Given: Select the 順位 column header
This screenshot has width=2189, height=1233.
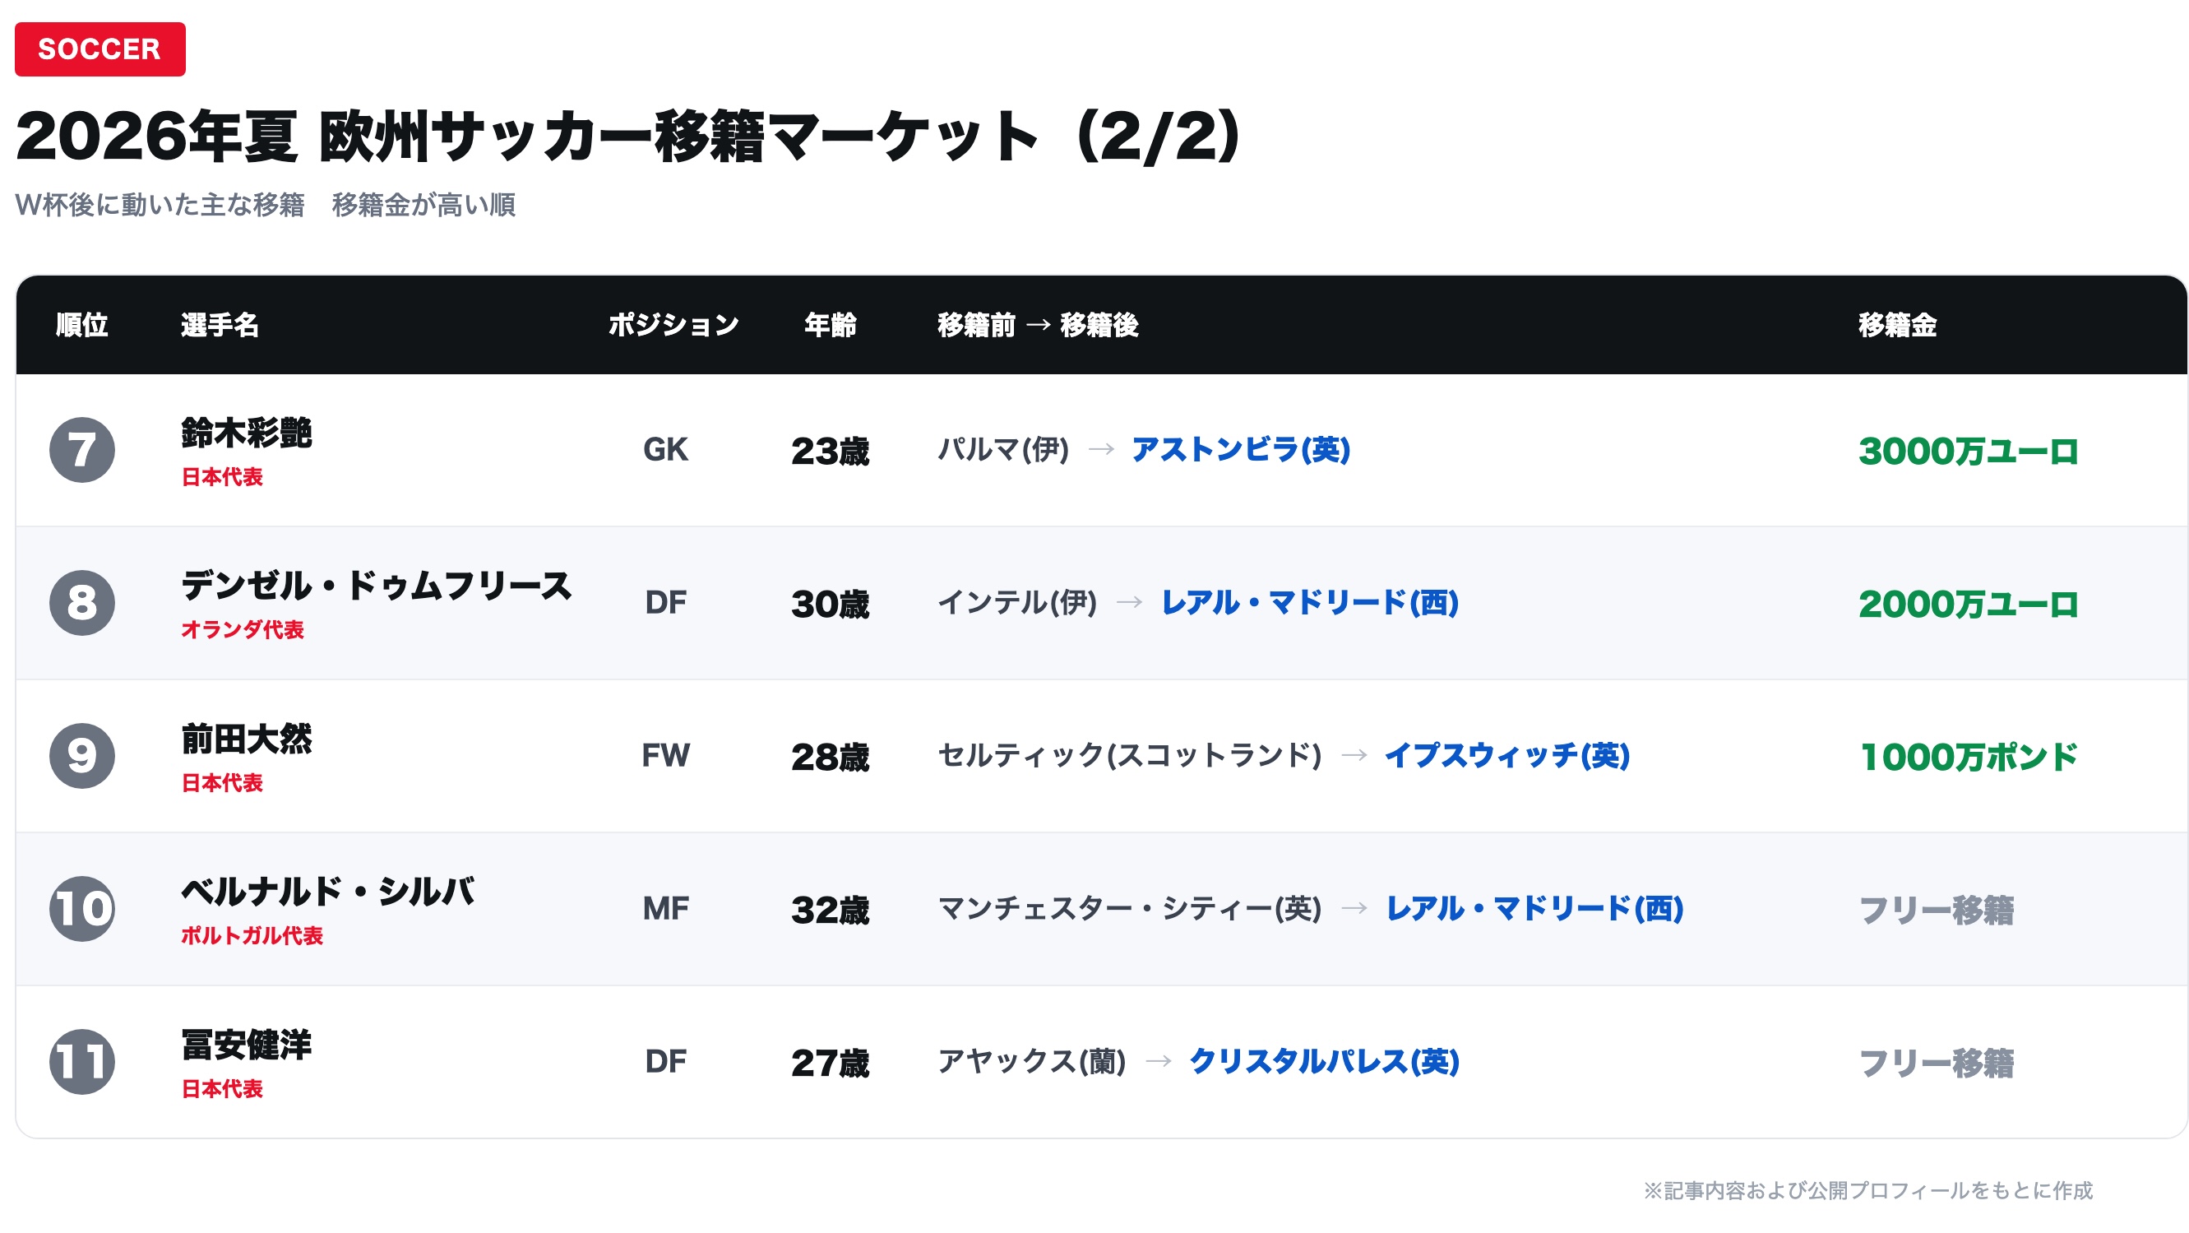Looking at the screenshot, I should coord(81,325).
